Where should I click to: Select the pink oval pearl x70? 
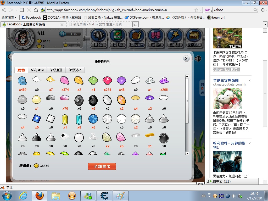65,98
